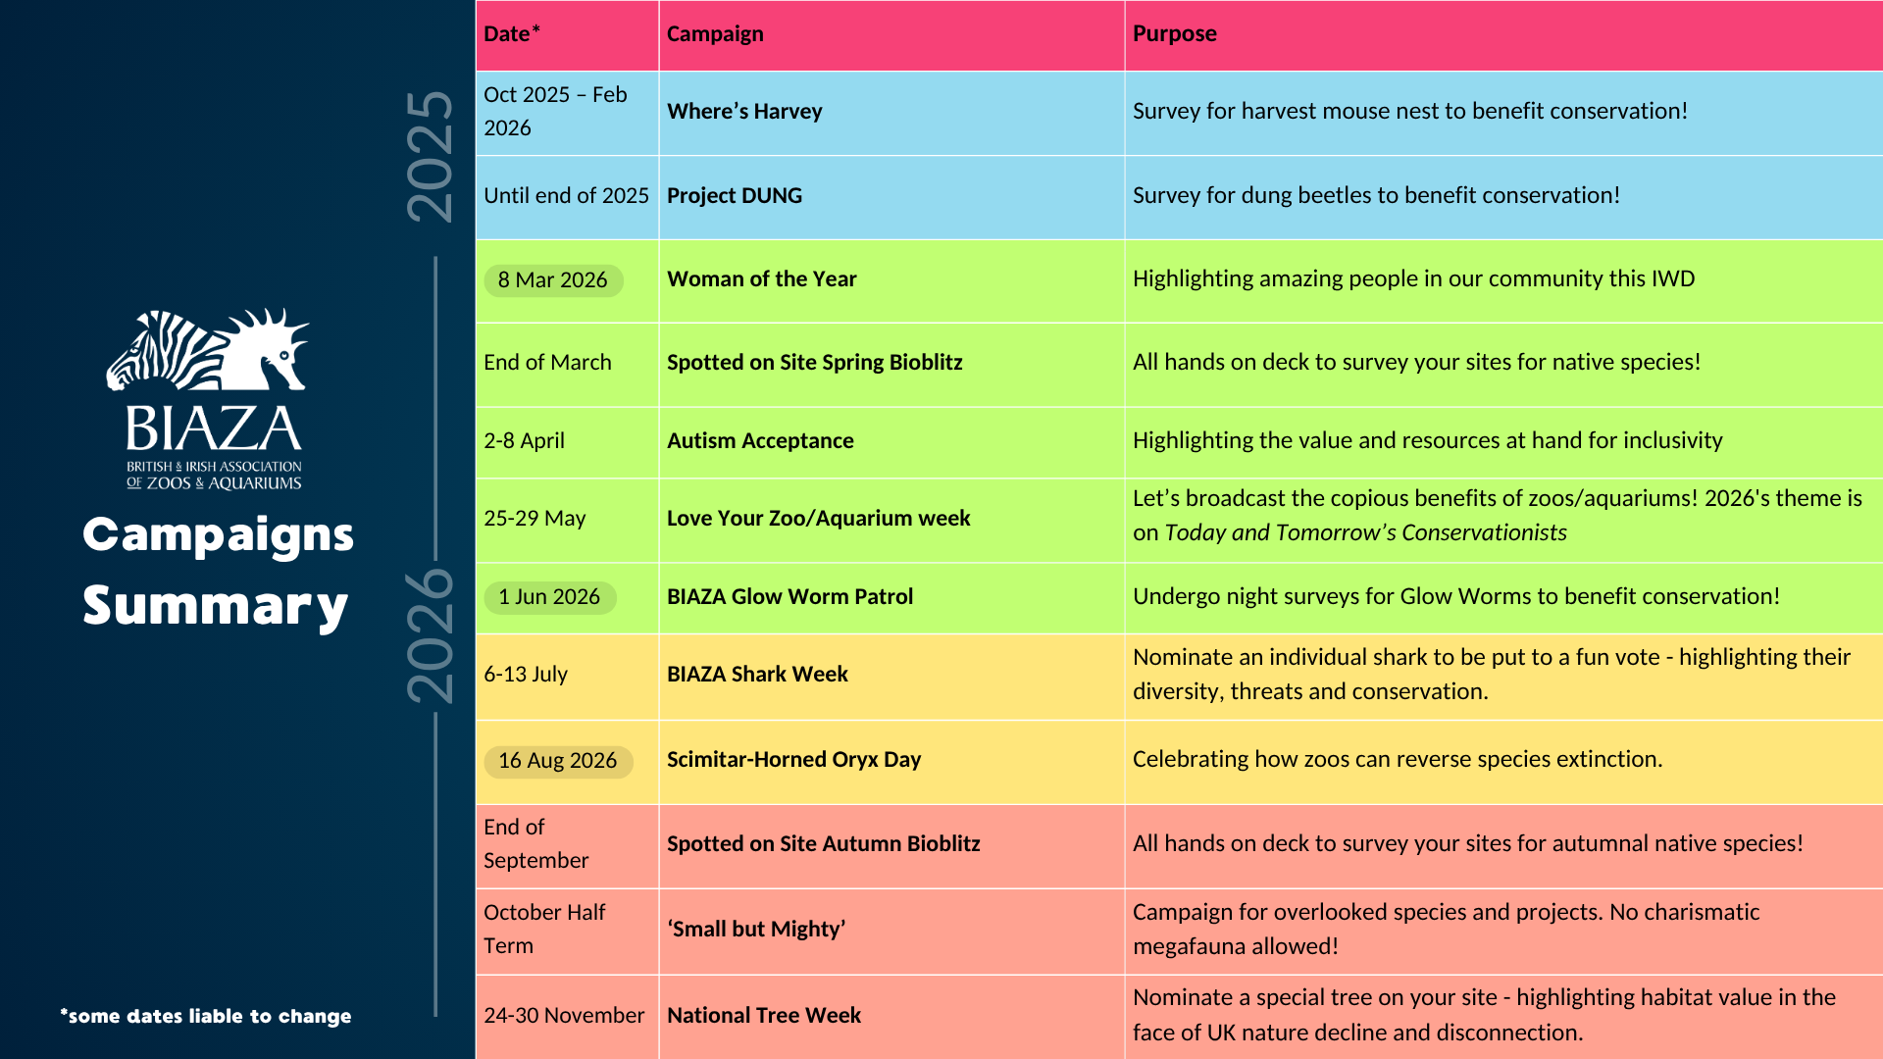Viewport: 1883px width, 1059px height.
Task: Click the 'Small but Mighty' campaign
Action: point(755,930)
